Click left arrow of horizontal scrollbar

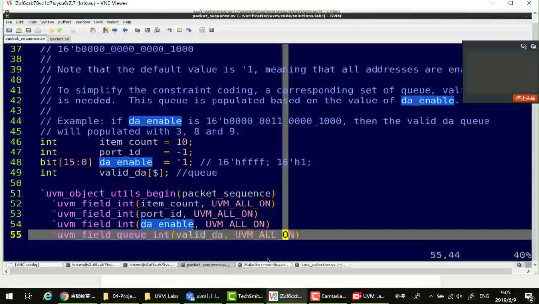[6, 271]
